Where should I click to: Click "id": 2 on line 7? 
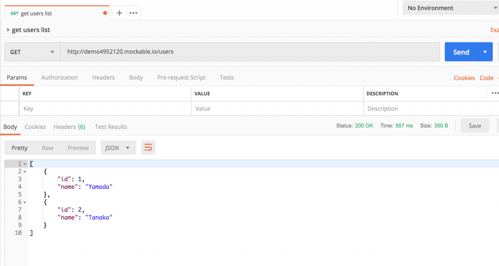tap(71, 209)
